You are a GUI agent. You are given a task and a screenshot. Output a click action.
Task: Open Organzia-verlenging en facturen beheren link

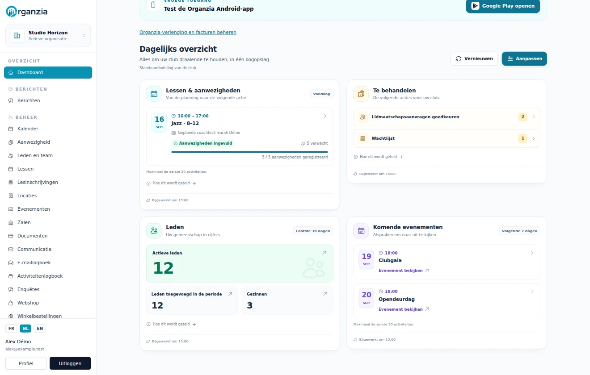coord(188,32)
